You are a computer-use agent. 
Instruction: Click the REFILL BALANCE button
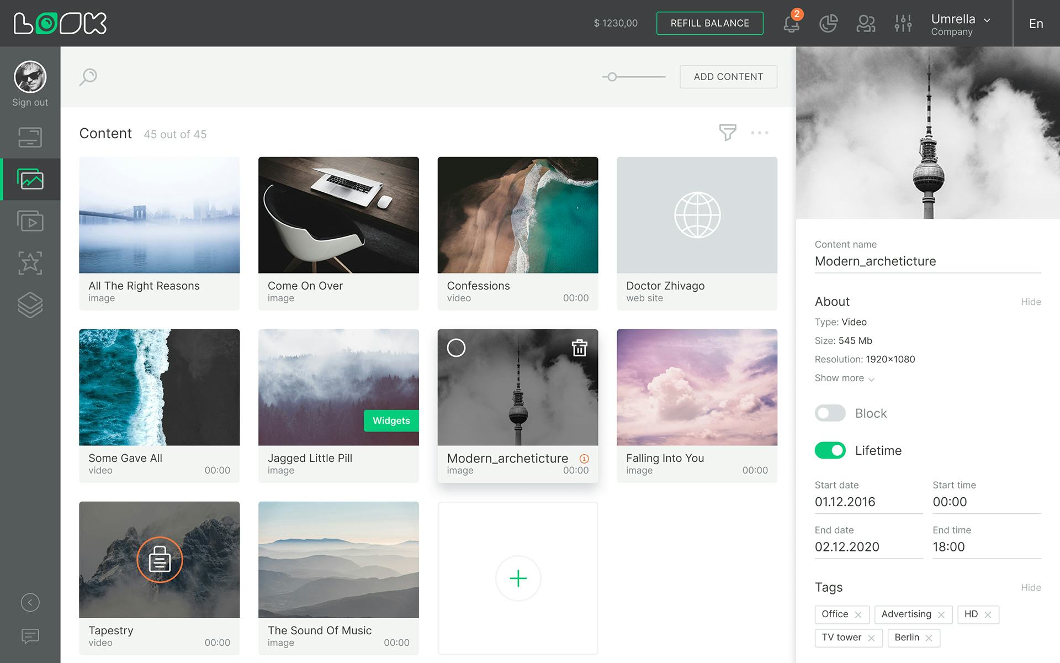(709, 23)
